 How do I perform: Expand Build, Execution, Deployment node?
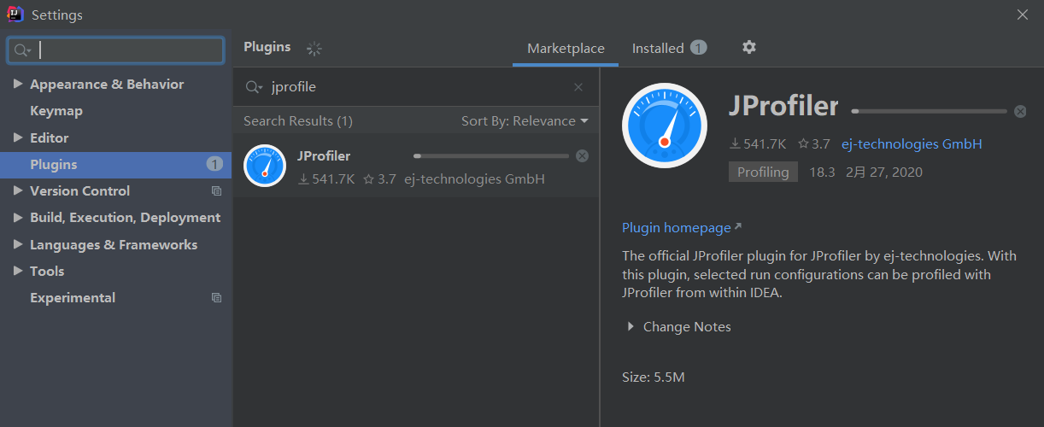click(18, 218)
